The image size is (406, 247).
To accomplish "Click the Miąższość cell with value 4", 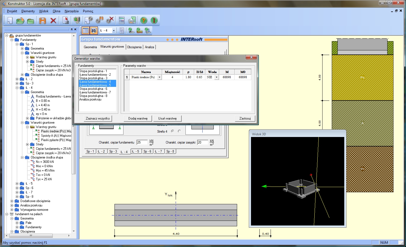I will pos(172,77).
